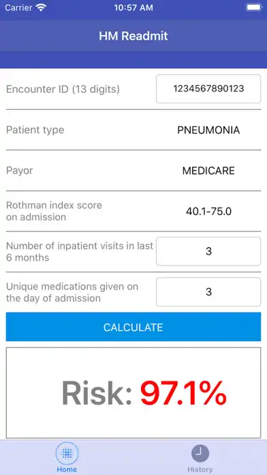
Task: Tap the battery indicator icon
Action: (253, 8)
